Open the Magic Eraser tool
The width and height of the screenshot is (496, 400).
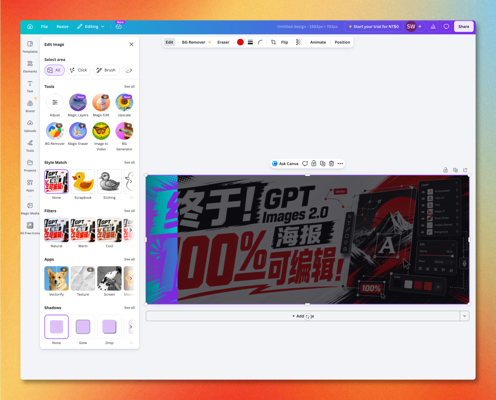[x=78, y=134]
